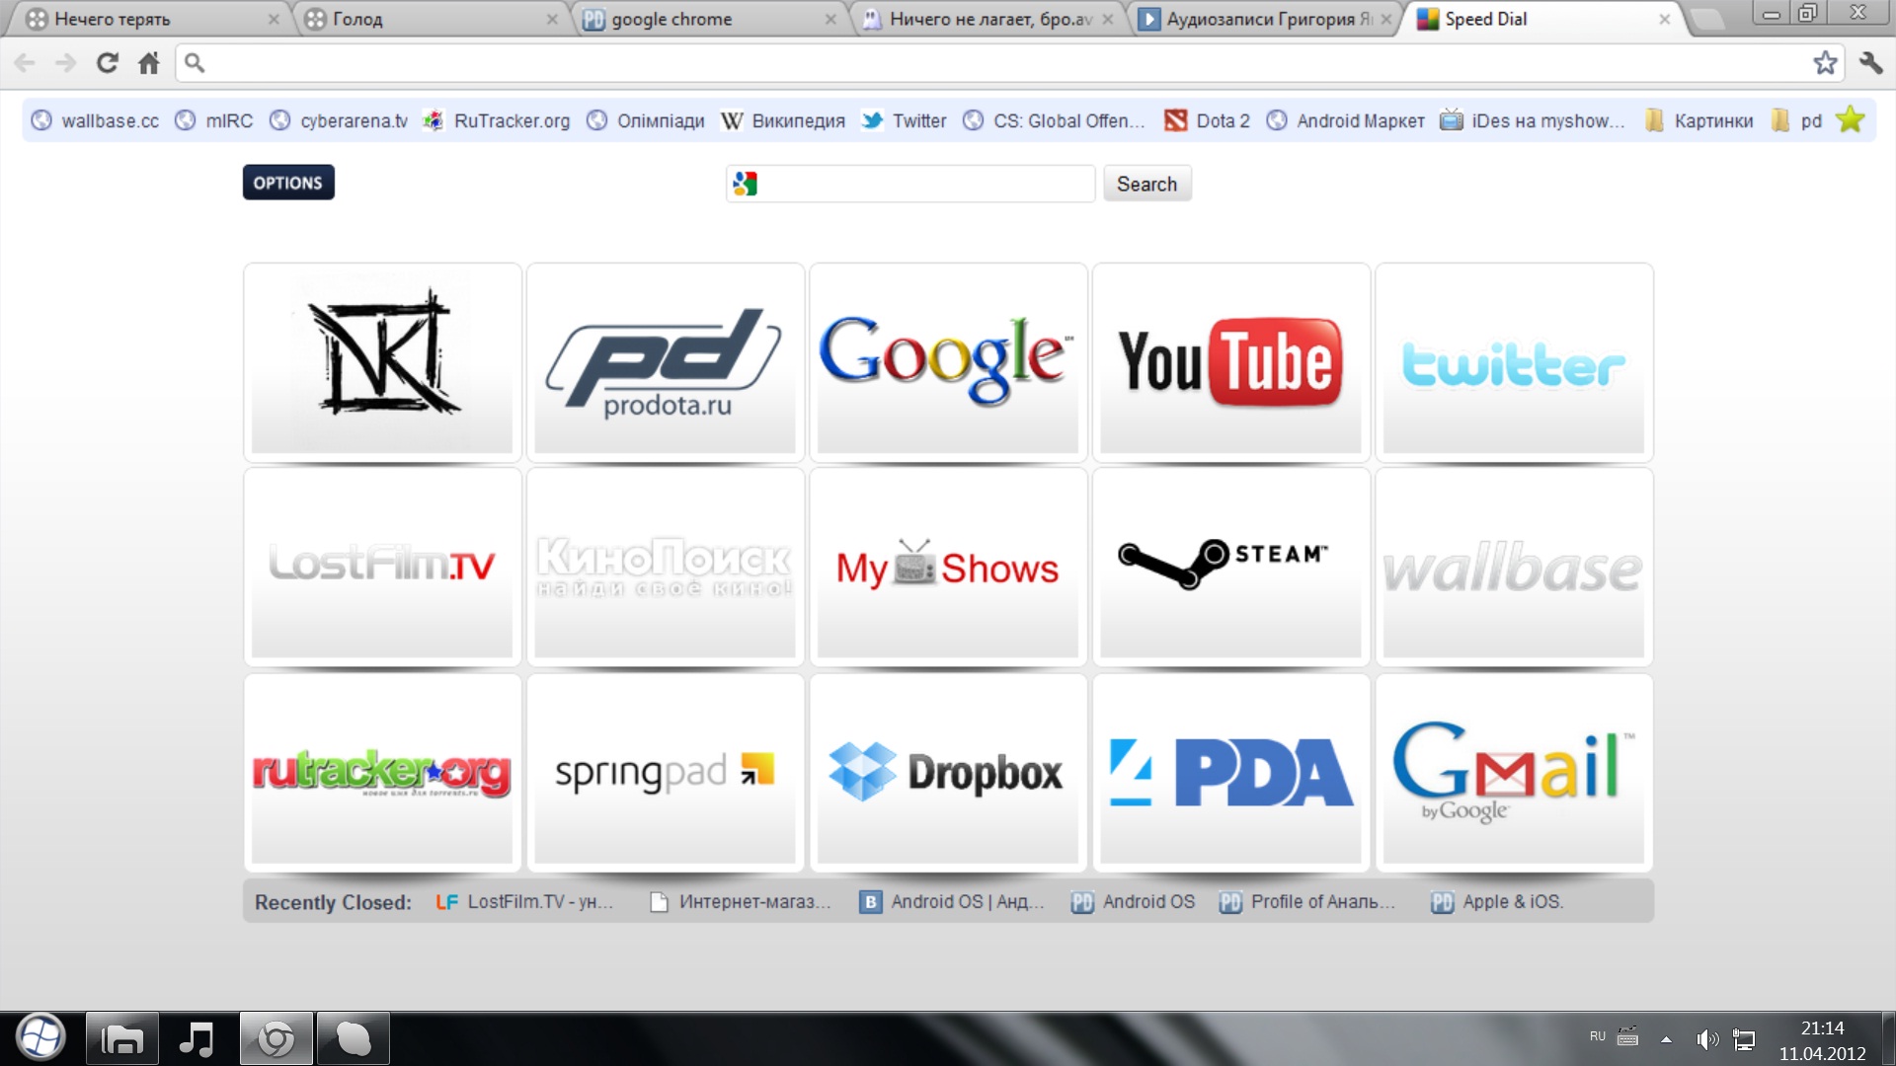The image size is (1896, 1066).
Task: Open the mIRC bookmark
Action: 213,120
